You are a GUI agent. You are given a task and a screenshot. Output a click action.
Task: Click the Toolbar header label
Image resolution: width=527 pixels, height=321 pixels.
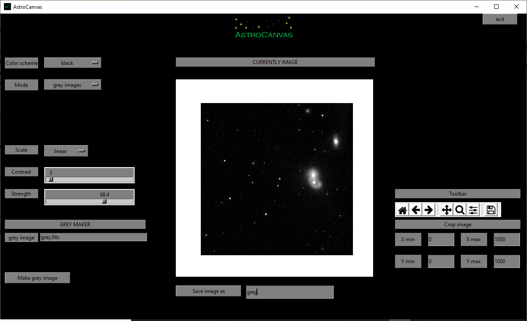click(458, 193)
